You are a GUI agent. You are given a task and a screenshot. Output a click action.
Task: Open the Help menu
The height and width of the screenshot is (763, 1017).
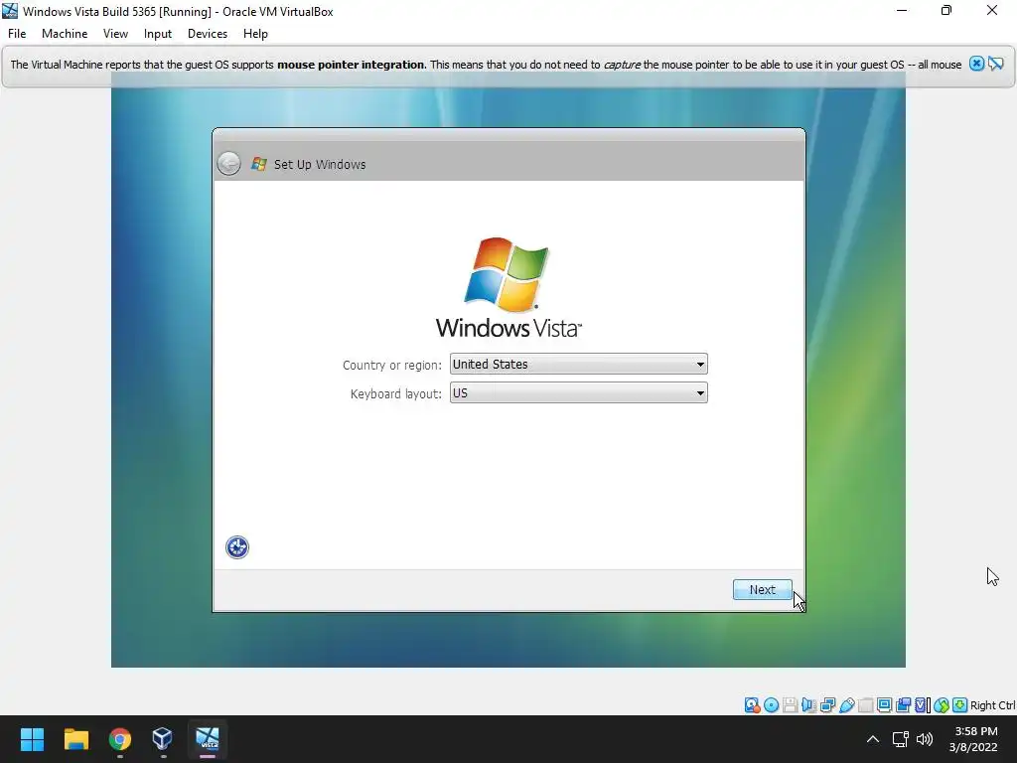point(255,34)
